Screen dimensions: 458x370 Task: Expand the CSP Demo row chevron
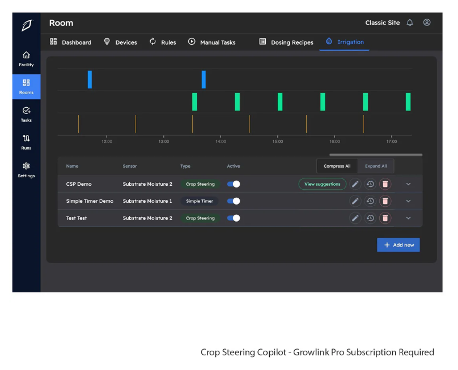coord(408,184)
